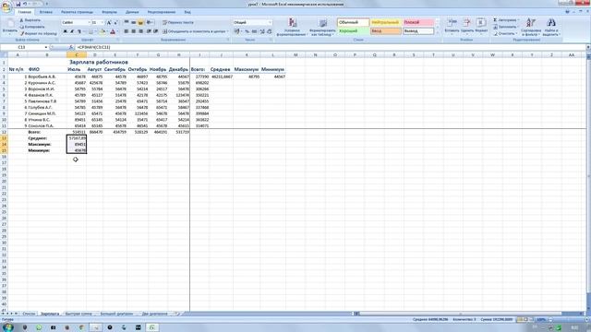Screen dimensions: 591x332
Task: Open Форматировать как таблицу gallery
Action: [x=322, y=27]
